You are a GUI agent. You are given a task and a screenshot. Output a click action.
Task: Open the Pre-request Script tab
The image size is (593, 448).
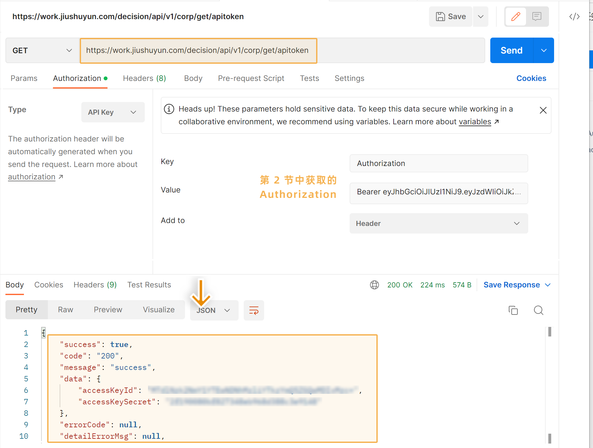[251, 78]
